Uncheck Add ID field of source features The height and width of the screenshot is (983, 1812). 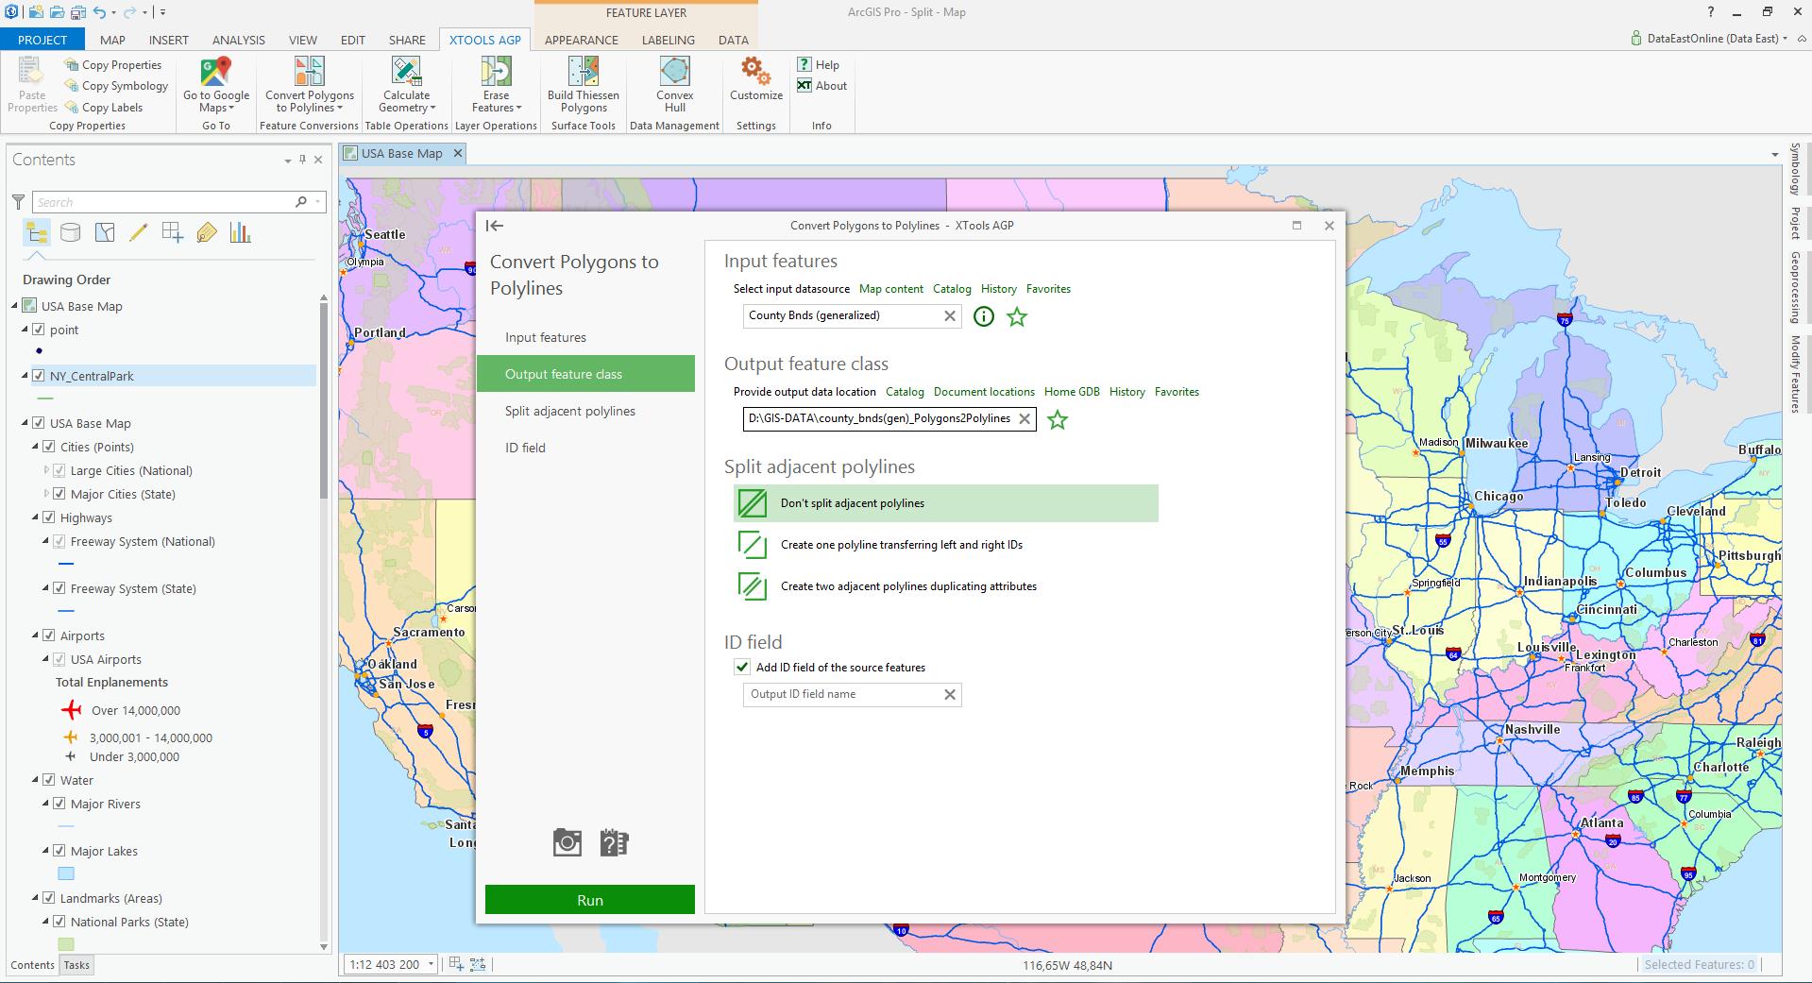tap(743, 667)
